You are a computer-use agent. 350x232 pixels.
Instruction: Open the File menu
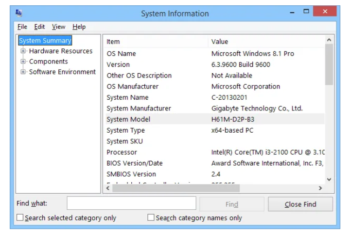click(x=22, y=27)
